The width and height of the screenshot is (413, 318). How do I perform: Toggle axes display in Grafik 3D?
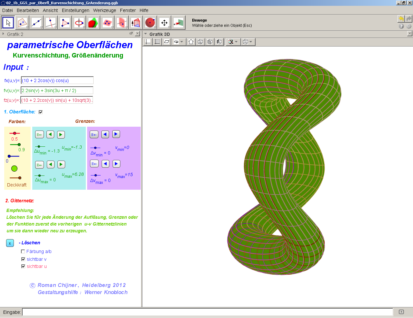click(x=148, y=42)
